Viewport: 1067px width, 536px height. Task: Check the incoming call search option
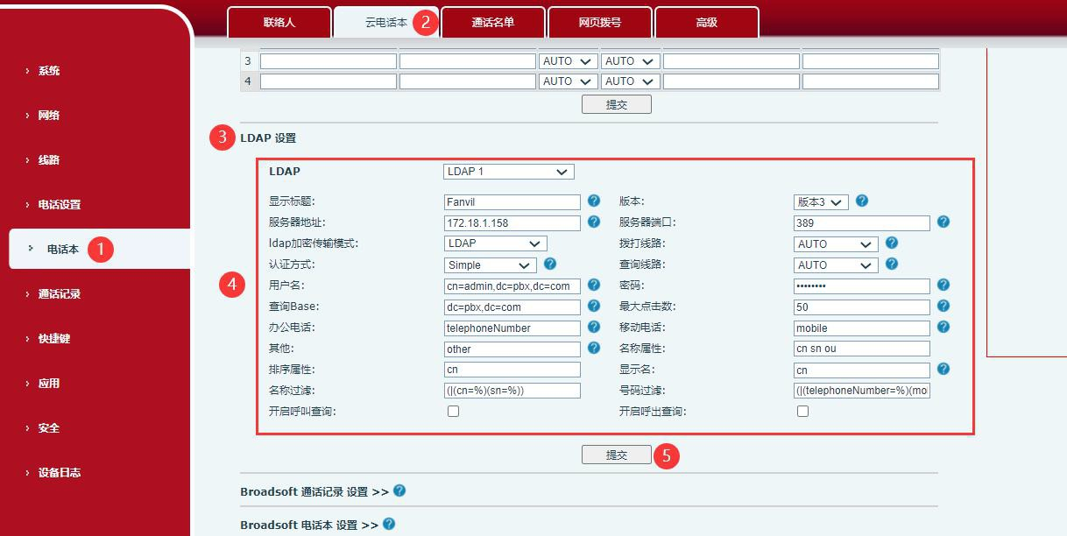(453, 411)
